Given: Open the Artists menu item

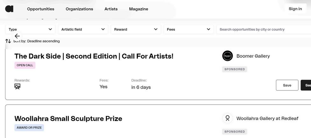Looking at the screenshot, I should [x=111, y=9].
